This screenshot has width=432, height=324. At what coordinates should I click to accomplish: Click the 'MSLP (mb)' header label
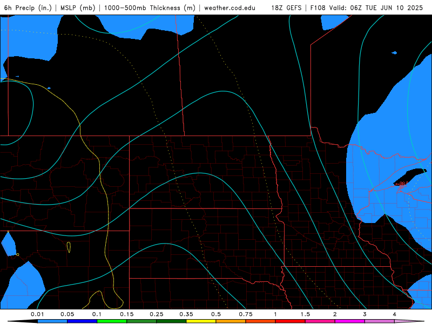[77, 8]
